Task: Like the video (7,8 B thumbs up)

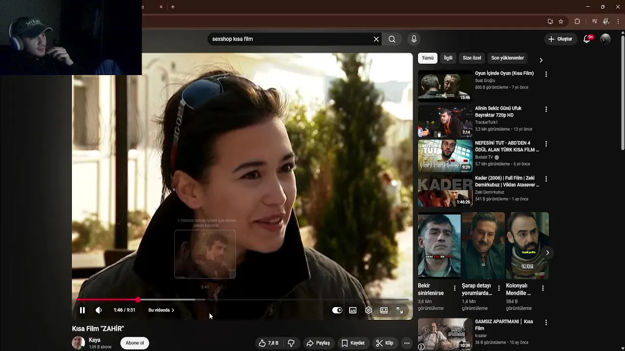Action: click(268, 343)
